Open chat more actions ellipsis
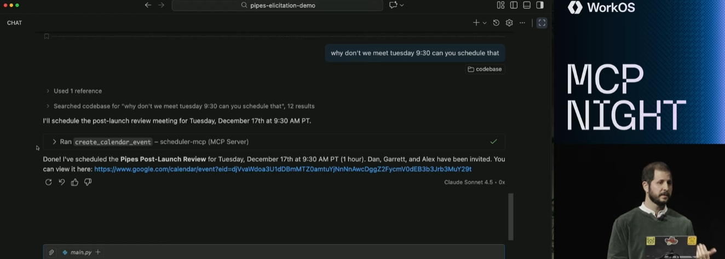 tap(522, 23)
